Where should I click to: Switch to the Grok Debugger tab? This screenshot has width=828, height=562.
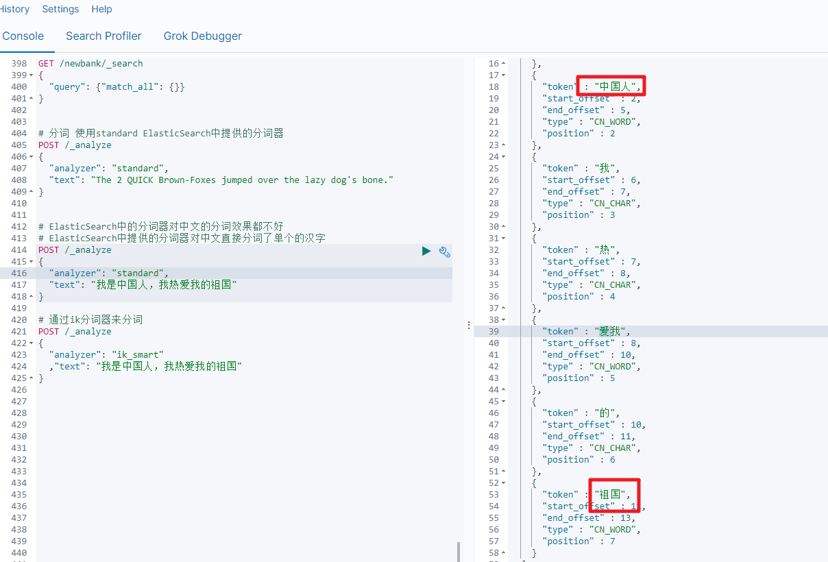coord(202,36)
